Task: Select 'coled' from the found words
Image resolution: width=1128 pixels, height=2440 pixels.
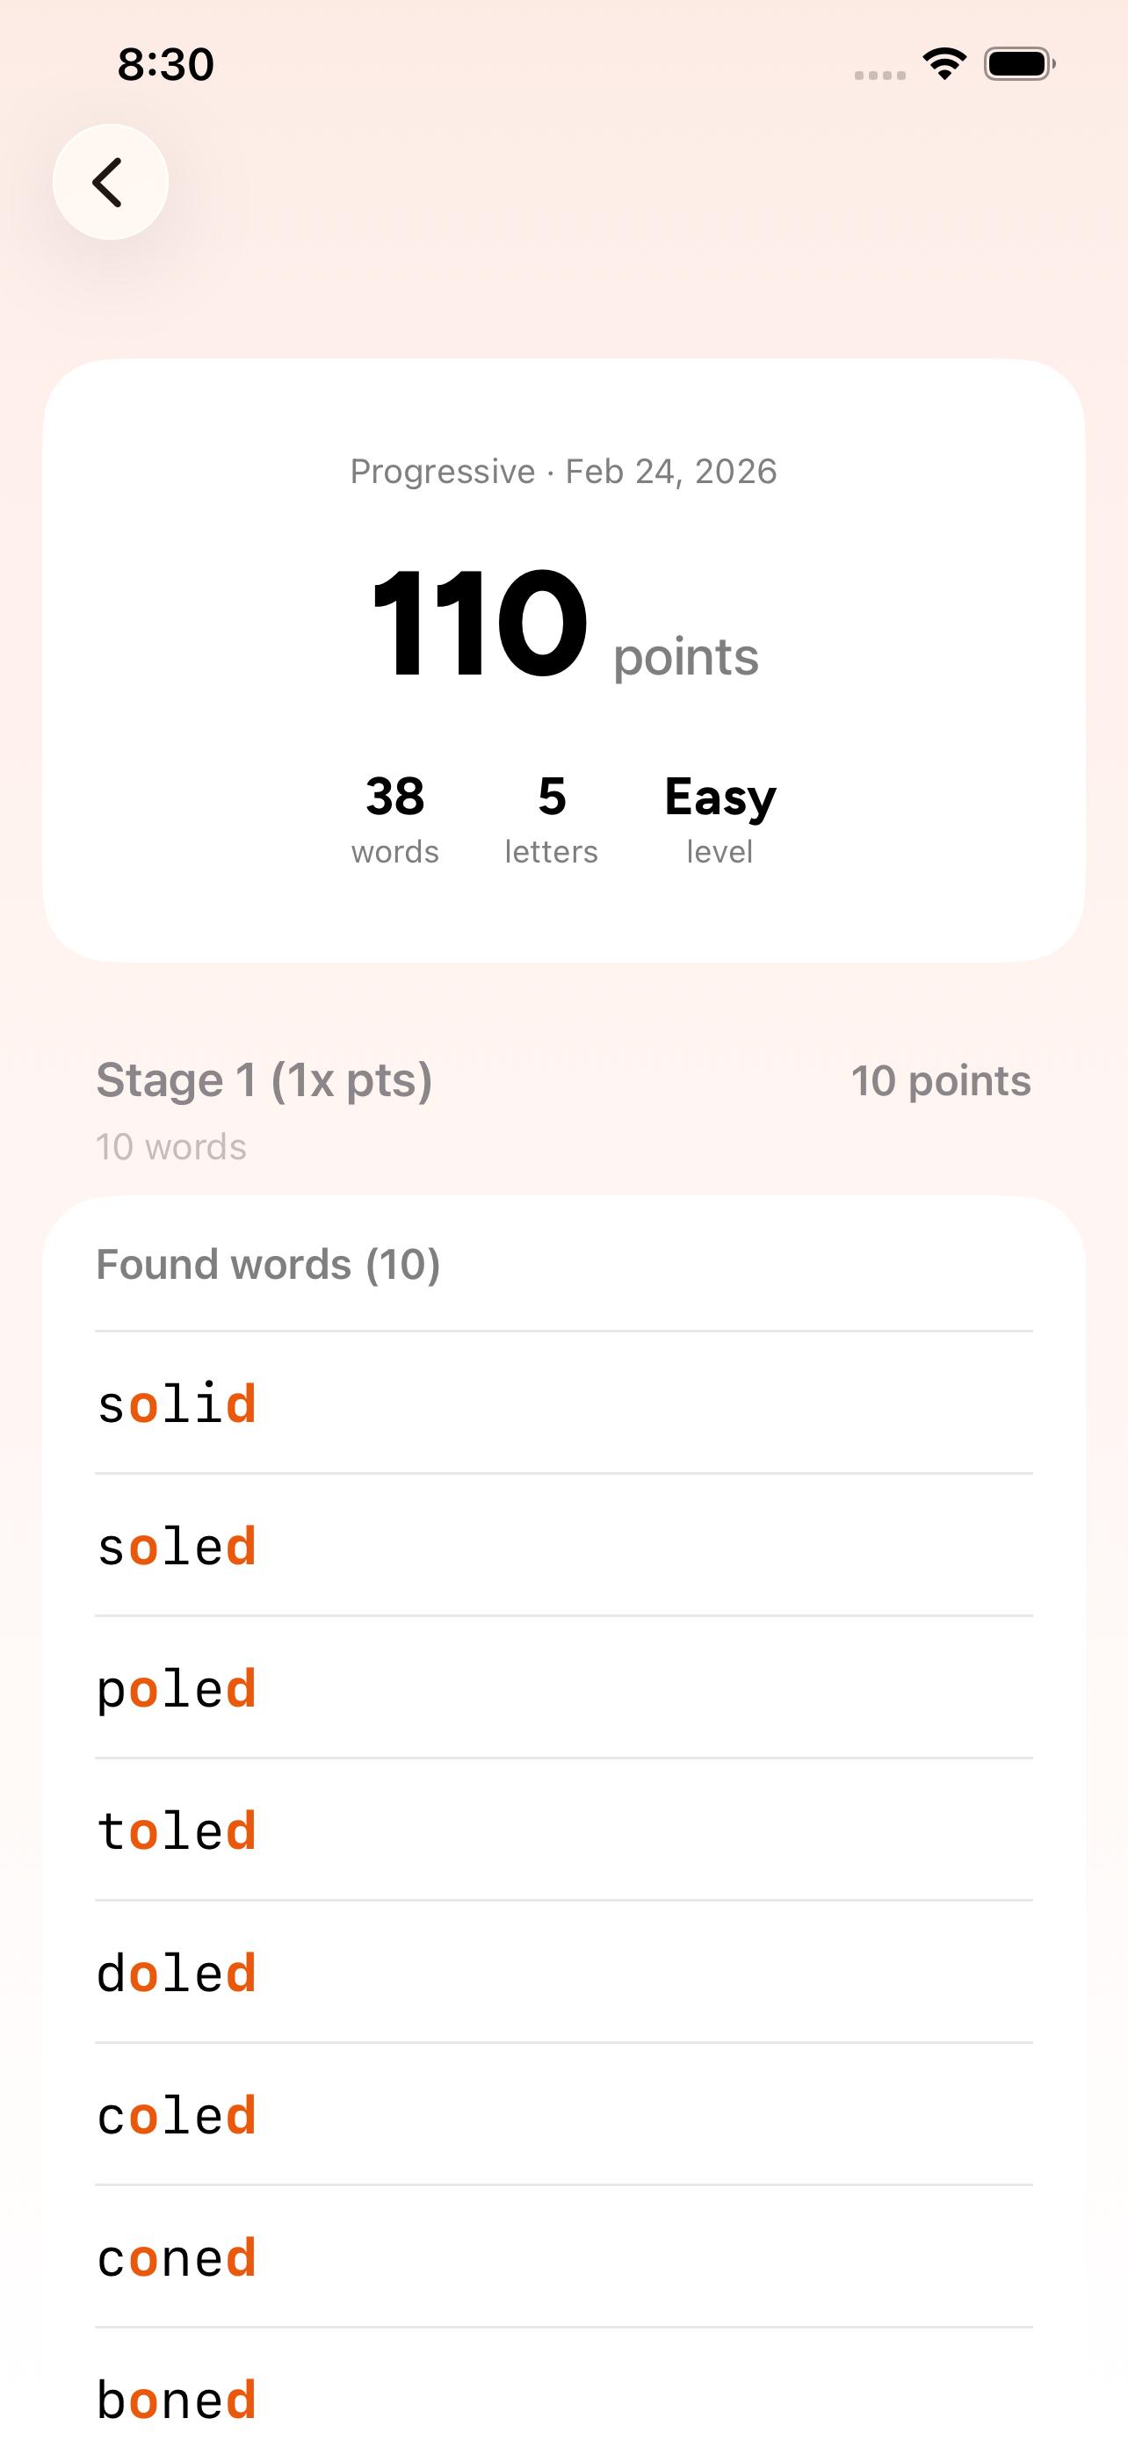Action: (177, 2113)
